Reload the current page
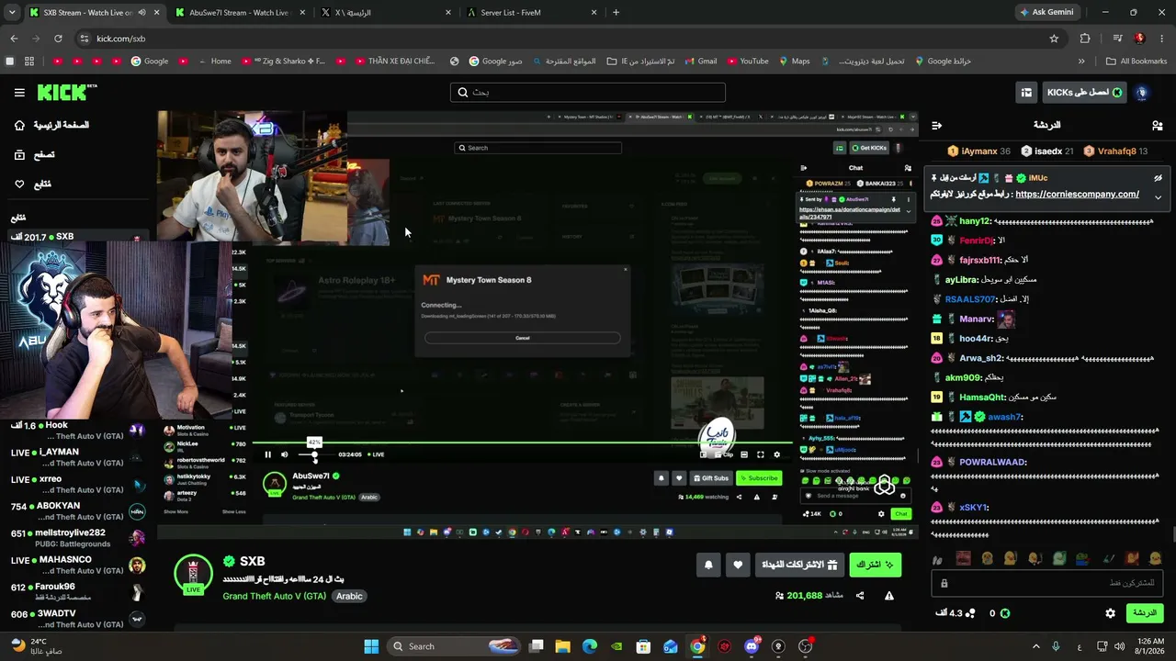1176x661 pixels. pos(58,39)
